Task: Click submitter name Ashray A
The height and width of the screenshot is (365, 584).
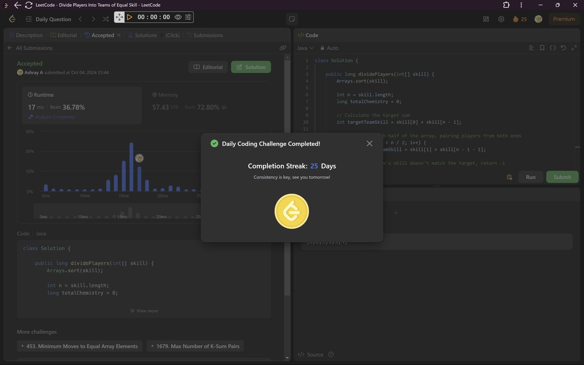Action: pos(35,73)
